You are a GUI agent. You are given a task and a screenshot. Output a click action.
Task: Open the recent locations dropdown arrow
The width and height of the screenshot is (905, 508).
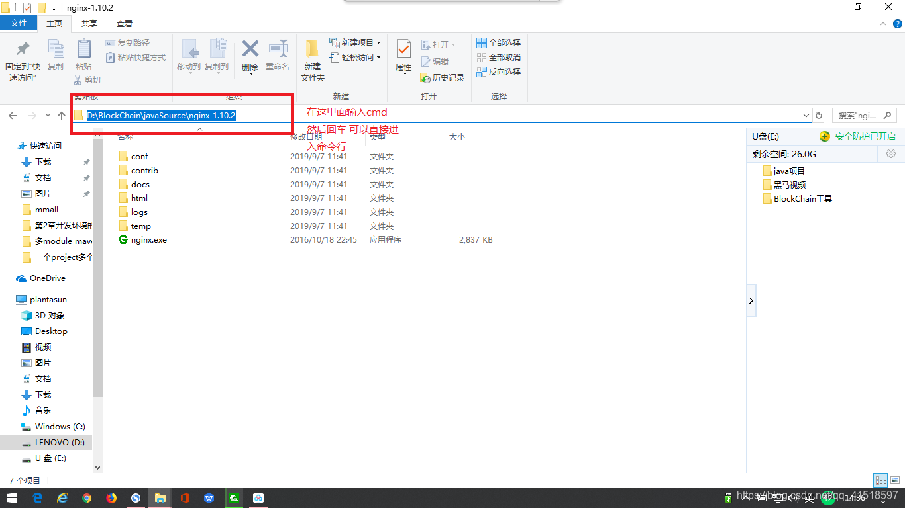coord(48,116)
